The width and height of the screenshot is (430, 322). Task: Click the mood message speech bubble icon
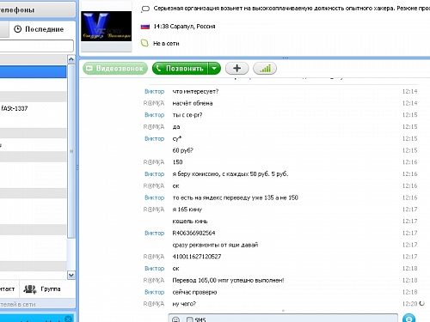point(145,9)
